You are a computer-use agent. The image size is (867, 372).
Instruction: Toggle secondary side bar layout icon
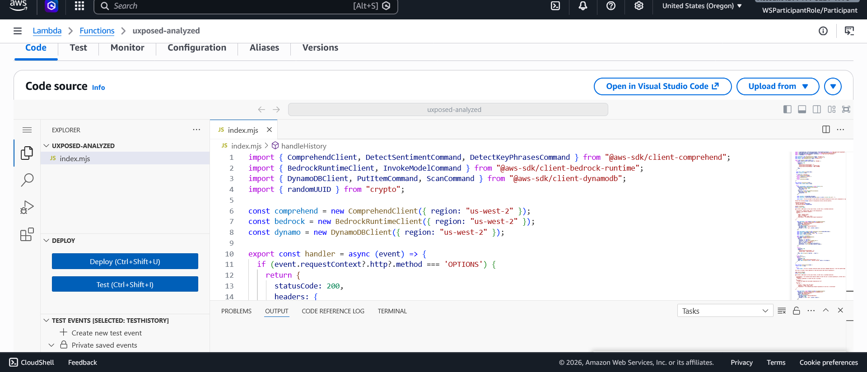pyautogui.click(x=817, y=109)
